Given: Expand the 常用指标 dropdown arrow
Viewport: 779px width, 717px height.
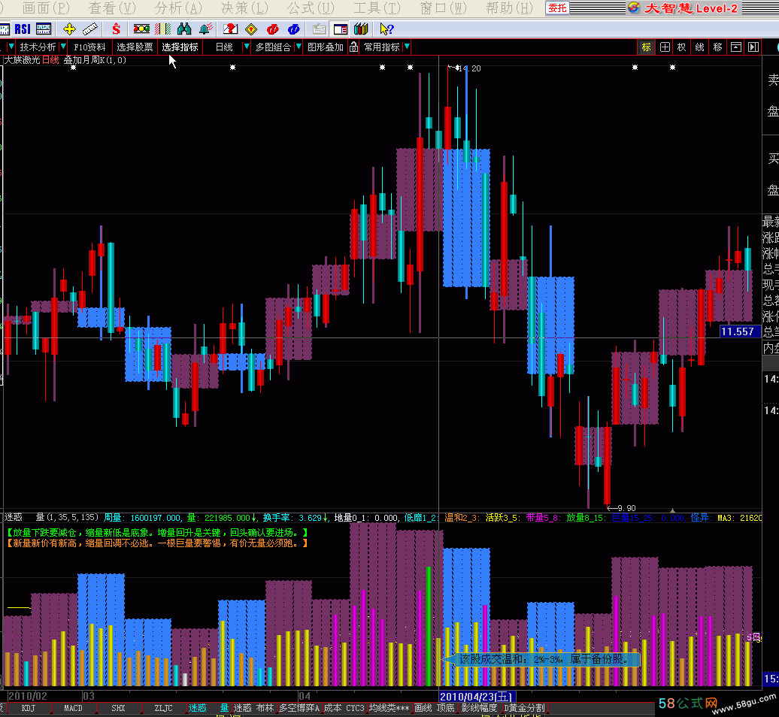Looking at the screenshot, I should (407, 47).
